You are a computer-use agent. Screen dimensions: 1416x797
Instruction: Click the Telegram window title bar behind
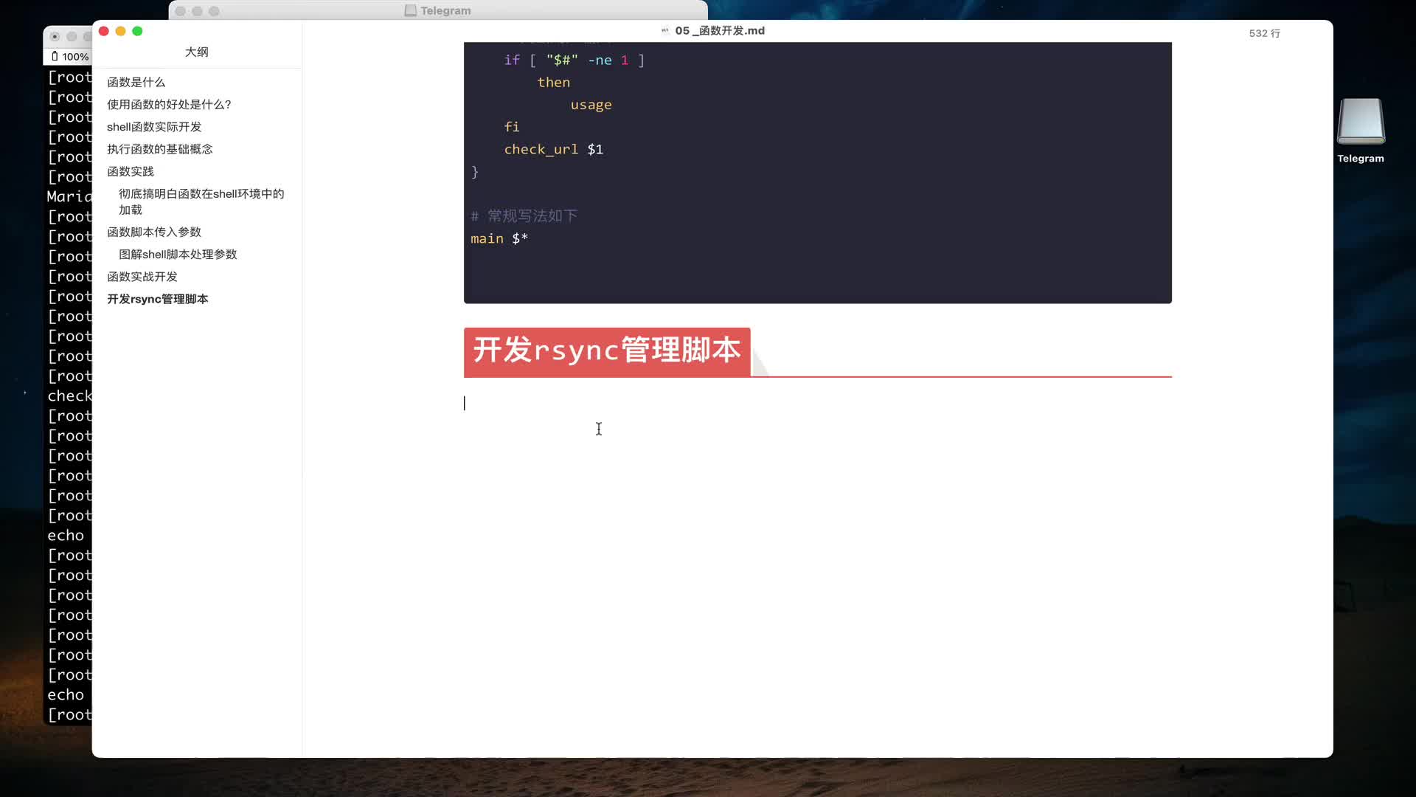pos(438,10)
